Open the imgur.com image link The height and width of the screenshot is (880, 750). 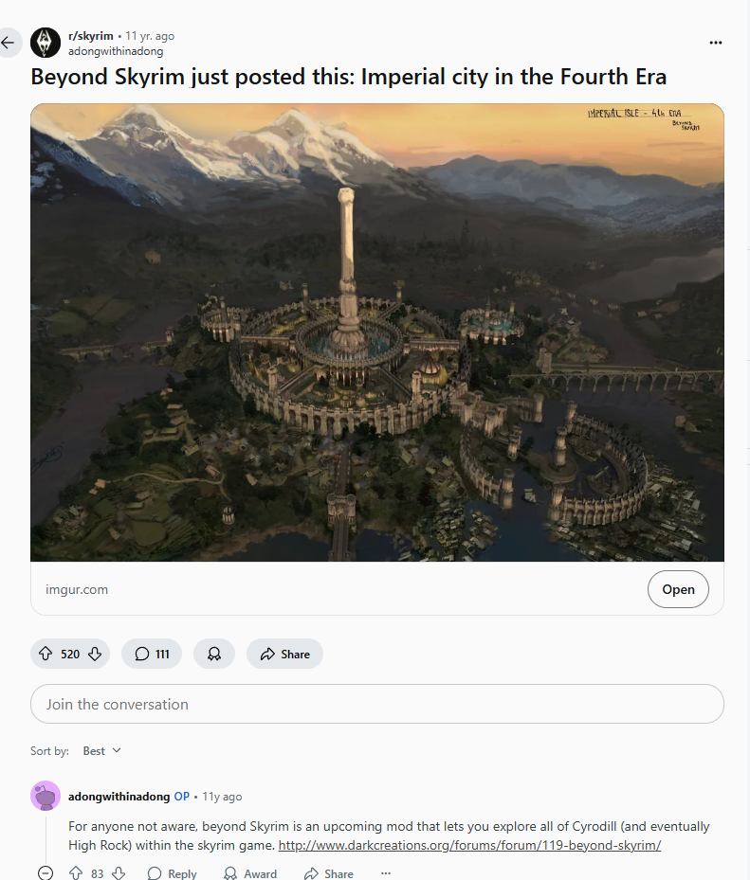[678, 589]
